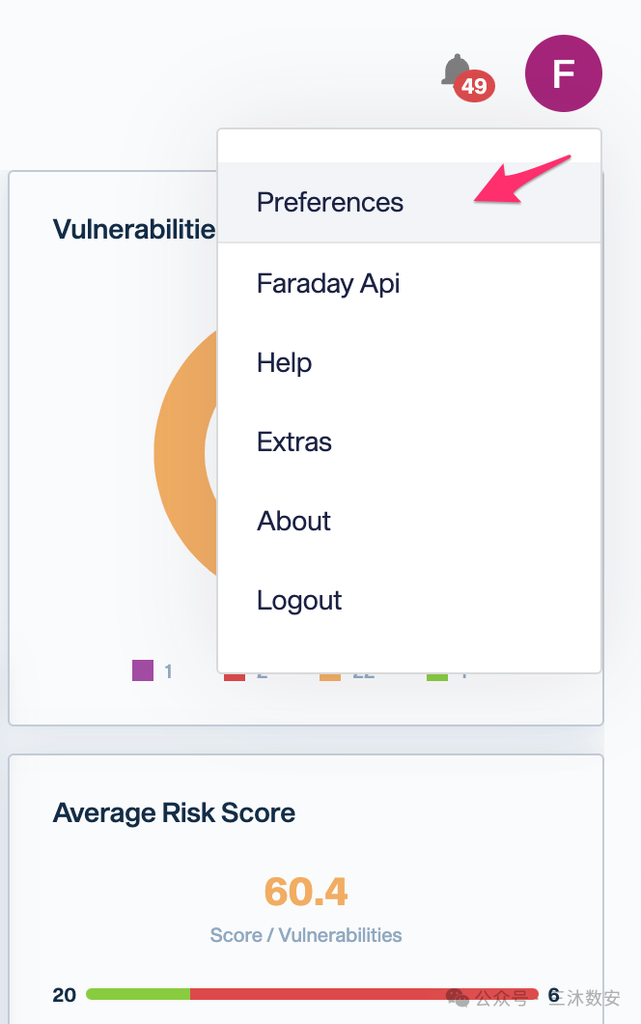
Task: Click the red segment of risk bar
Action: click(357, 994)
